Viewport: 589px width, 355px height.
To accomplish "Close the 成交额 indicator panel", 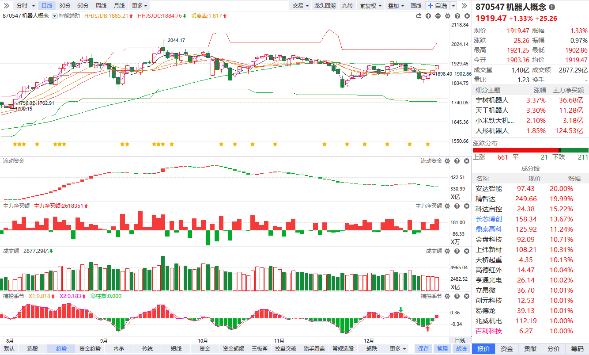I will 466,251.
